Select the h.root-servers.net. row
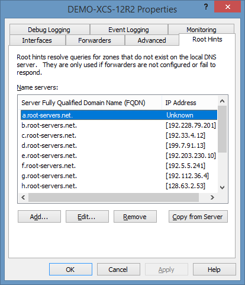This screenshot has width=245, height=285. [x=119, y=186]
